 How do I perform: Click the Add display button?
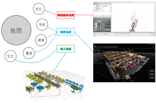coord(96,16)
